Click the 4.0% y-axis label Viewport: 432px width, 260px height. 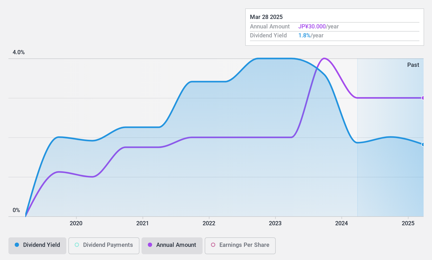(x=19, y=52)
